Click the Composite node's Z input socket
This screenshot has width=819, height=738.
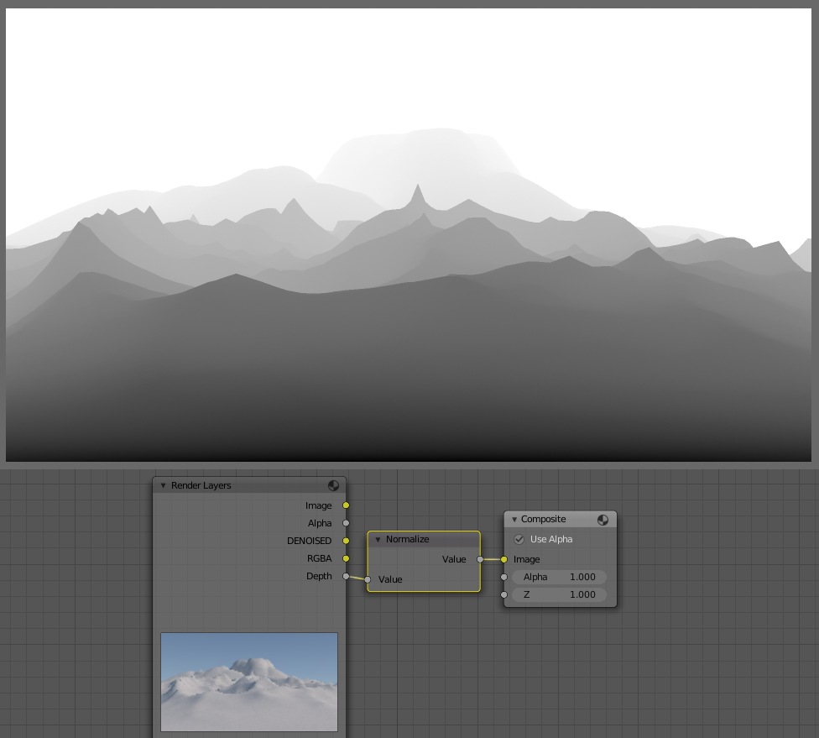coord(503,594)
